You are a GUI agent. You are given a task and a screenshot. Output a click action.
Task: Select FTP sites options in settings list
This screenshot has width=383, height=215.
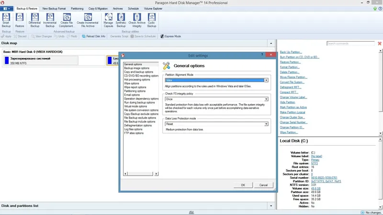tap(134, 133)
